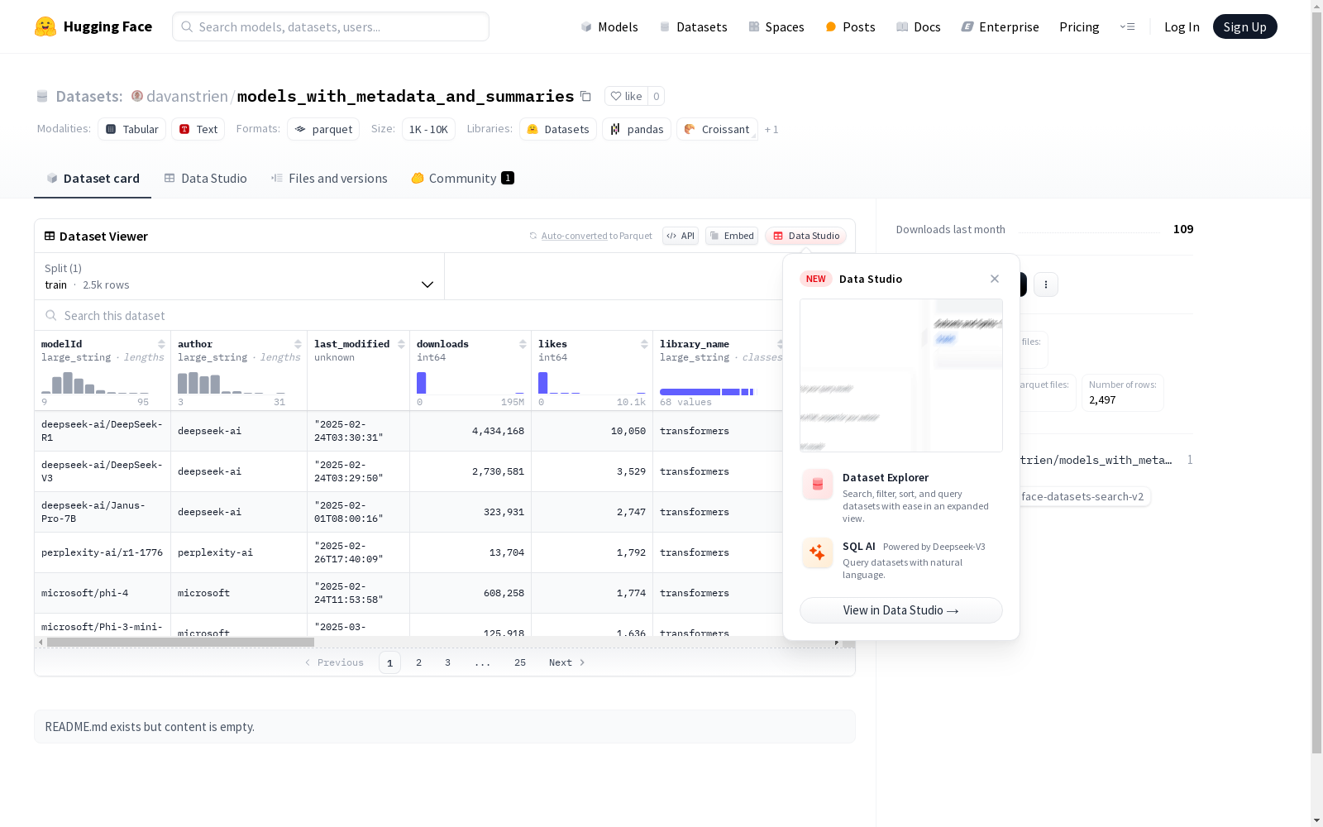
Task: Sort by author column
Action: click(x=298, y=344)
